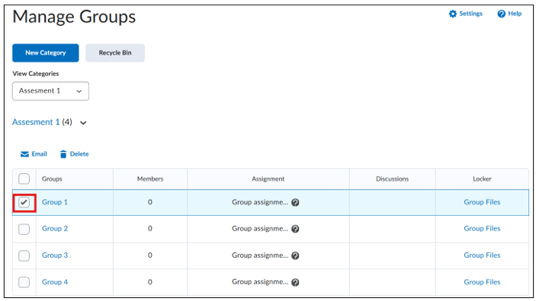
Task: Select the Group 4 row checkbox
Action: [24, 282]
